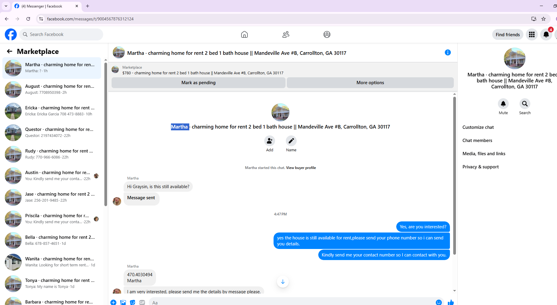The height and width of the screenshot is (305, 557).
Task: Open August conversation in chat list
Action: 52,90
